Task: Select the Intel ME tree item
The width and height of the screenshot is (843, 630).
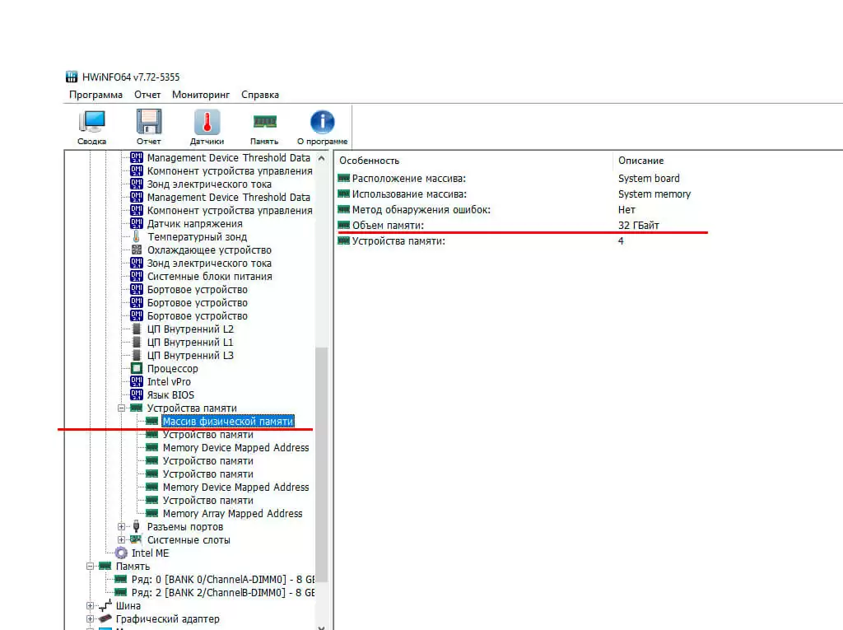Action: pyautogui.click(x=150, y=553)
